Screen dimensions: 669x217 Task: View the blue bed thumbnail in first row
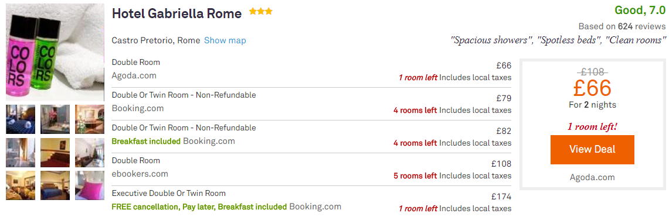[x=21, y=119]
